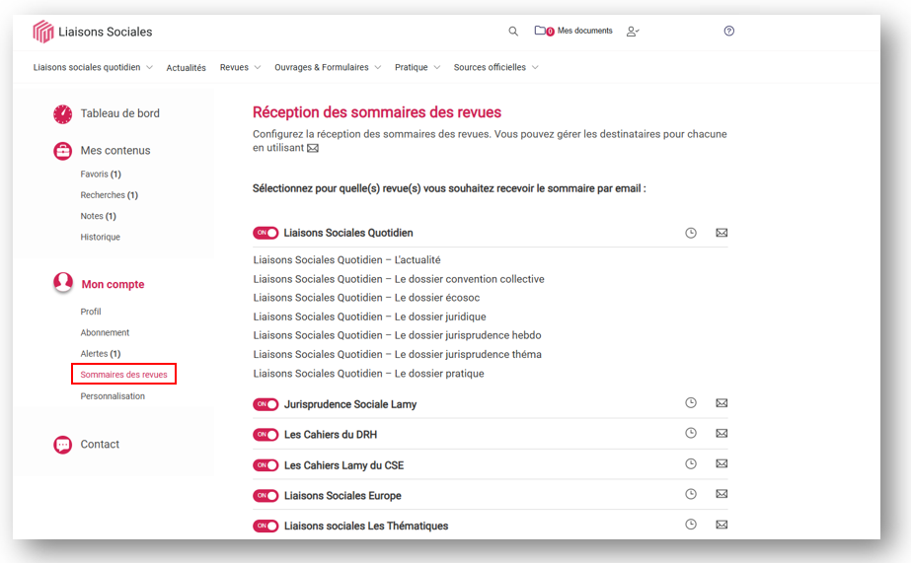Open Mes contenus section
Viewport: 911px width, 563px height.
coord(115,151)
